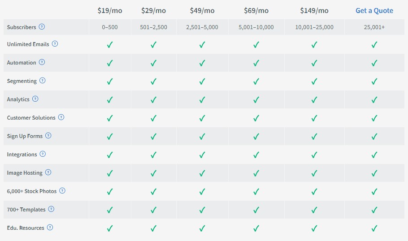Click the Automation checkmark under $29/mo
The image size is (408, 241).
[x=153, y=63]
